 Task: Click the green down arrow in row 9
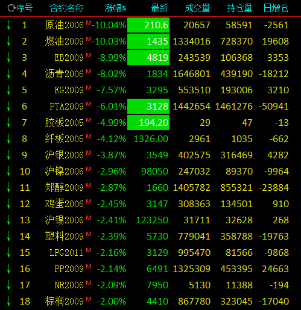click(8, 155)
